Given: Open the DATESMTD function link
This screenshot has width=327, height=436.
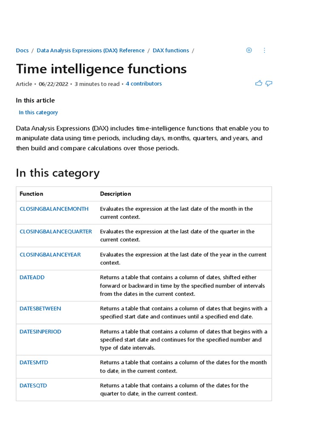Looking at the screenshot, I should click(34, 363).
